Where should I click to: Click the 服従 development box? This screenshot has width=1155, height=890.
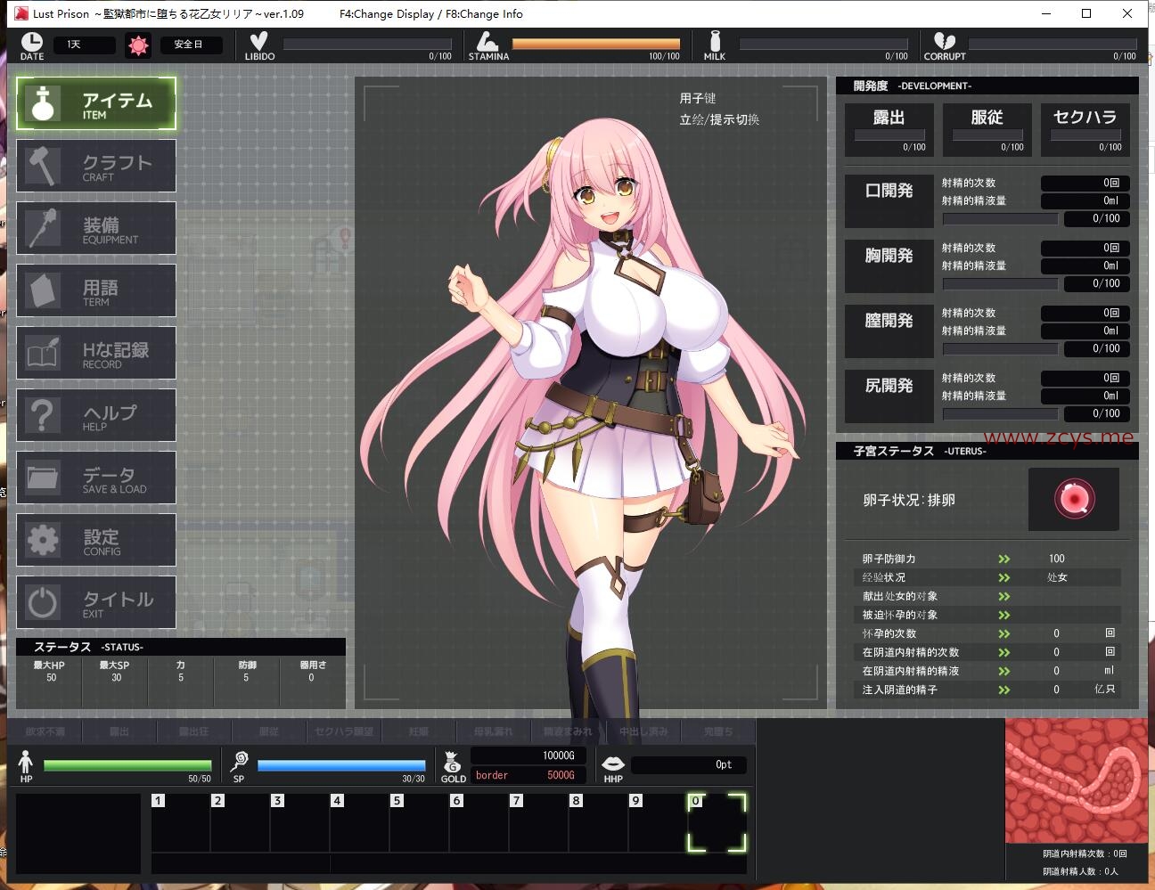[987, 130]
